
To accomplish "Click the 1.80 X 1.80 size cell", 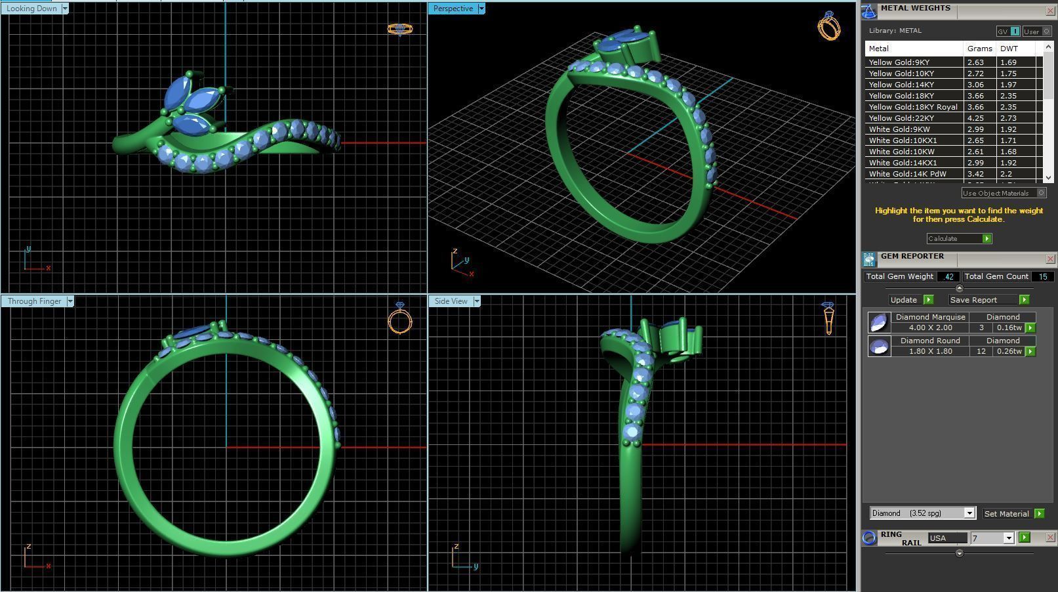I will pos(930,351).
